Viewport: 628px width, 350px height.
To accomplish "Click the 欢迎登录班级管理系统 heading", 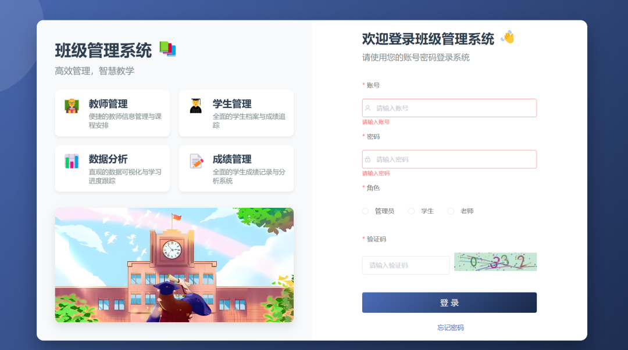I will pos(428,39).
